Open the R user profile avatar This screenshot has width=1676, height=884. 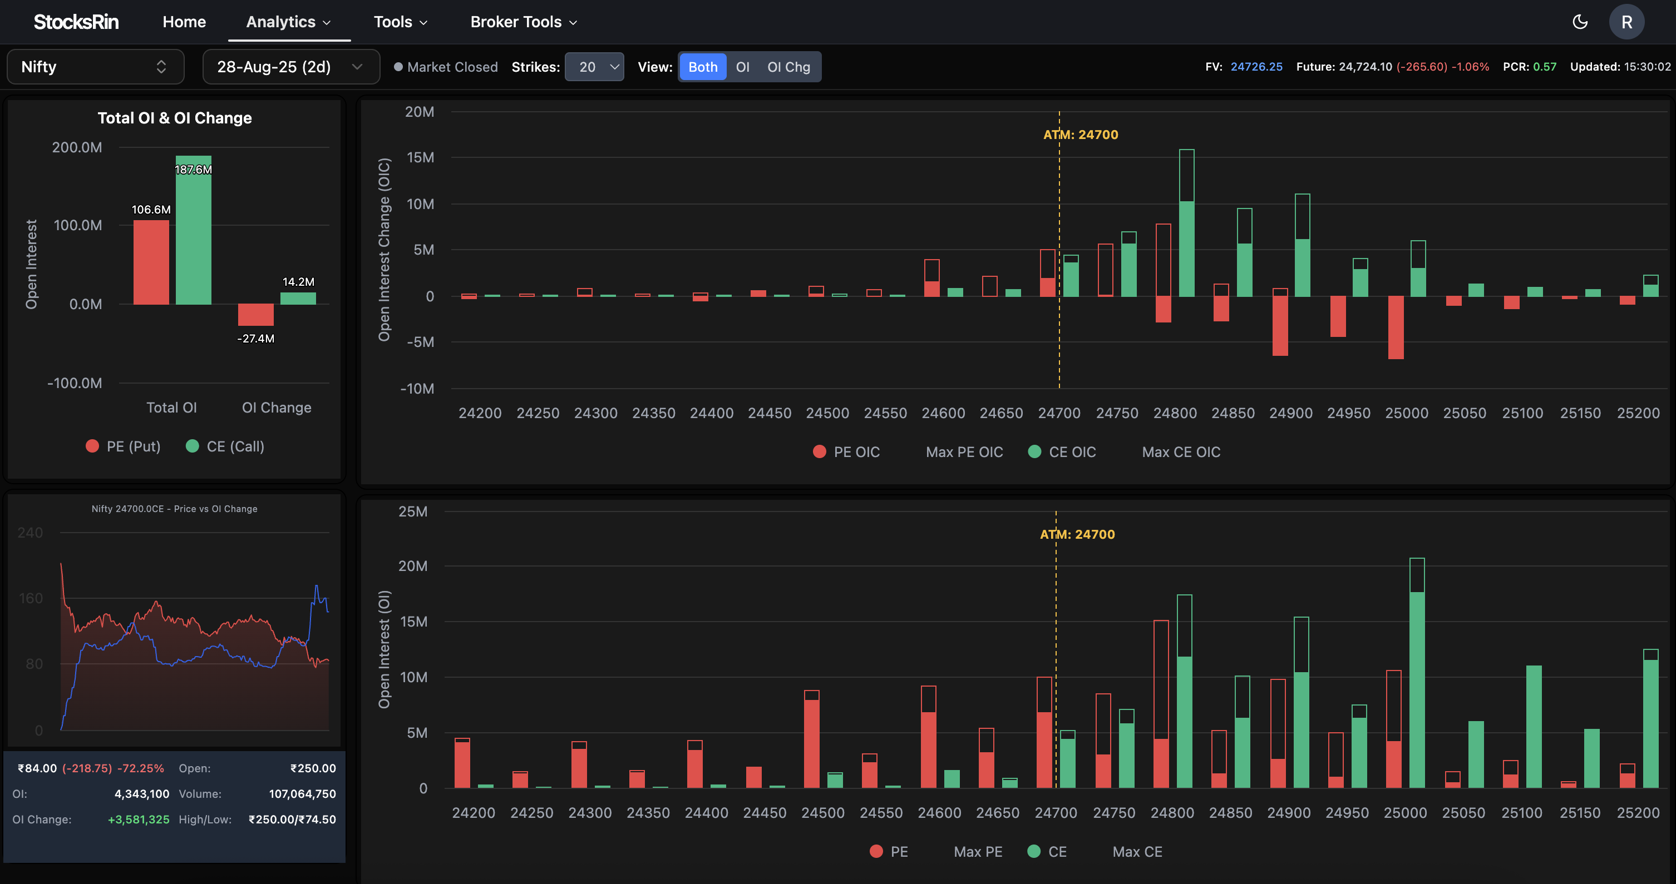click(x=1626, y=22)
